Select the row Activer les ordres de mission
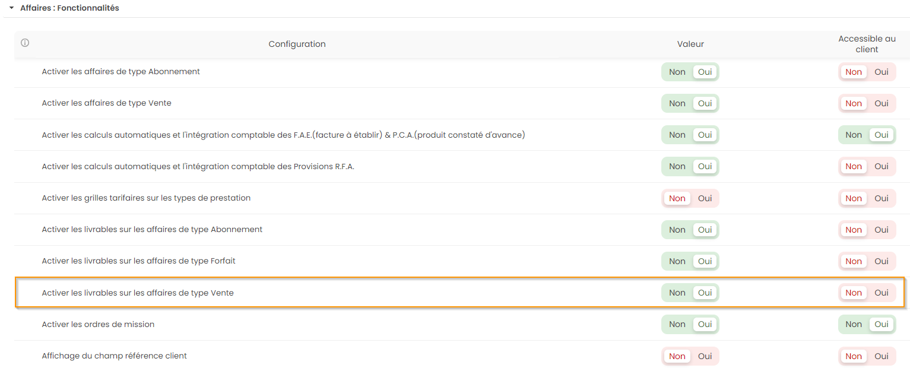The height and width of the screenshot is (368, 910). point(98,324)
